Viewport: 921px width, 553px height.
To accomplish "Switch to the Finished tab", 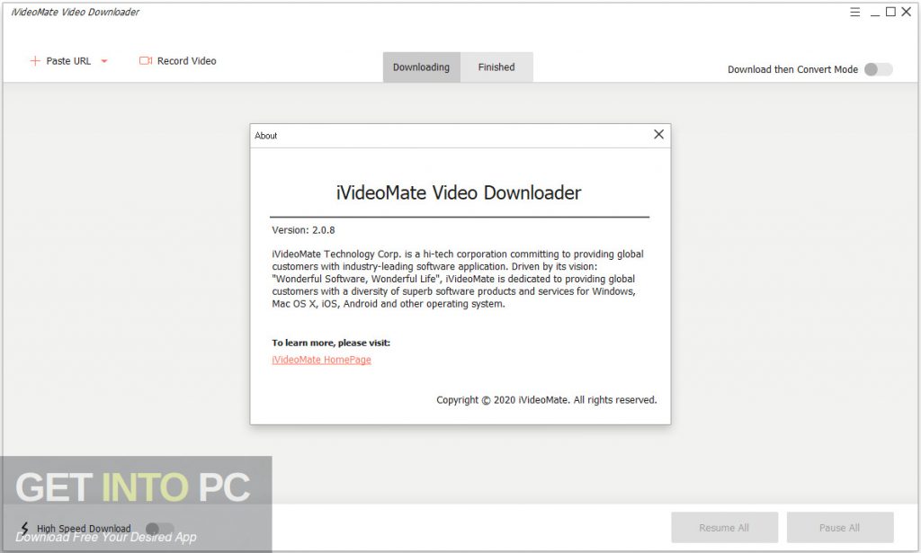I will (496, 67).
